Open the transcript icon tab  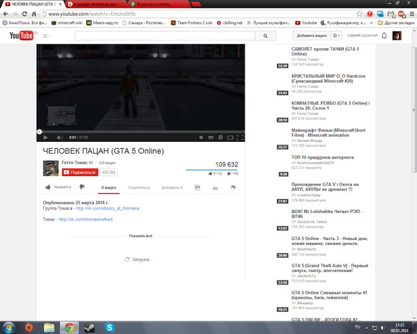click(x=197, y=187)
